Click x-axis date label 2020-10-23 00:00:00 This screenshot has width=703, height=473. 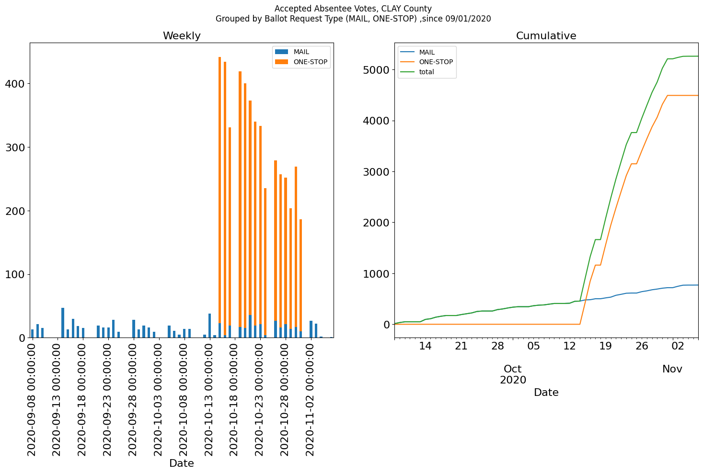[x=260, y=399]
